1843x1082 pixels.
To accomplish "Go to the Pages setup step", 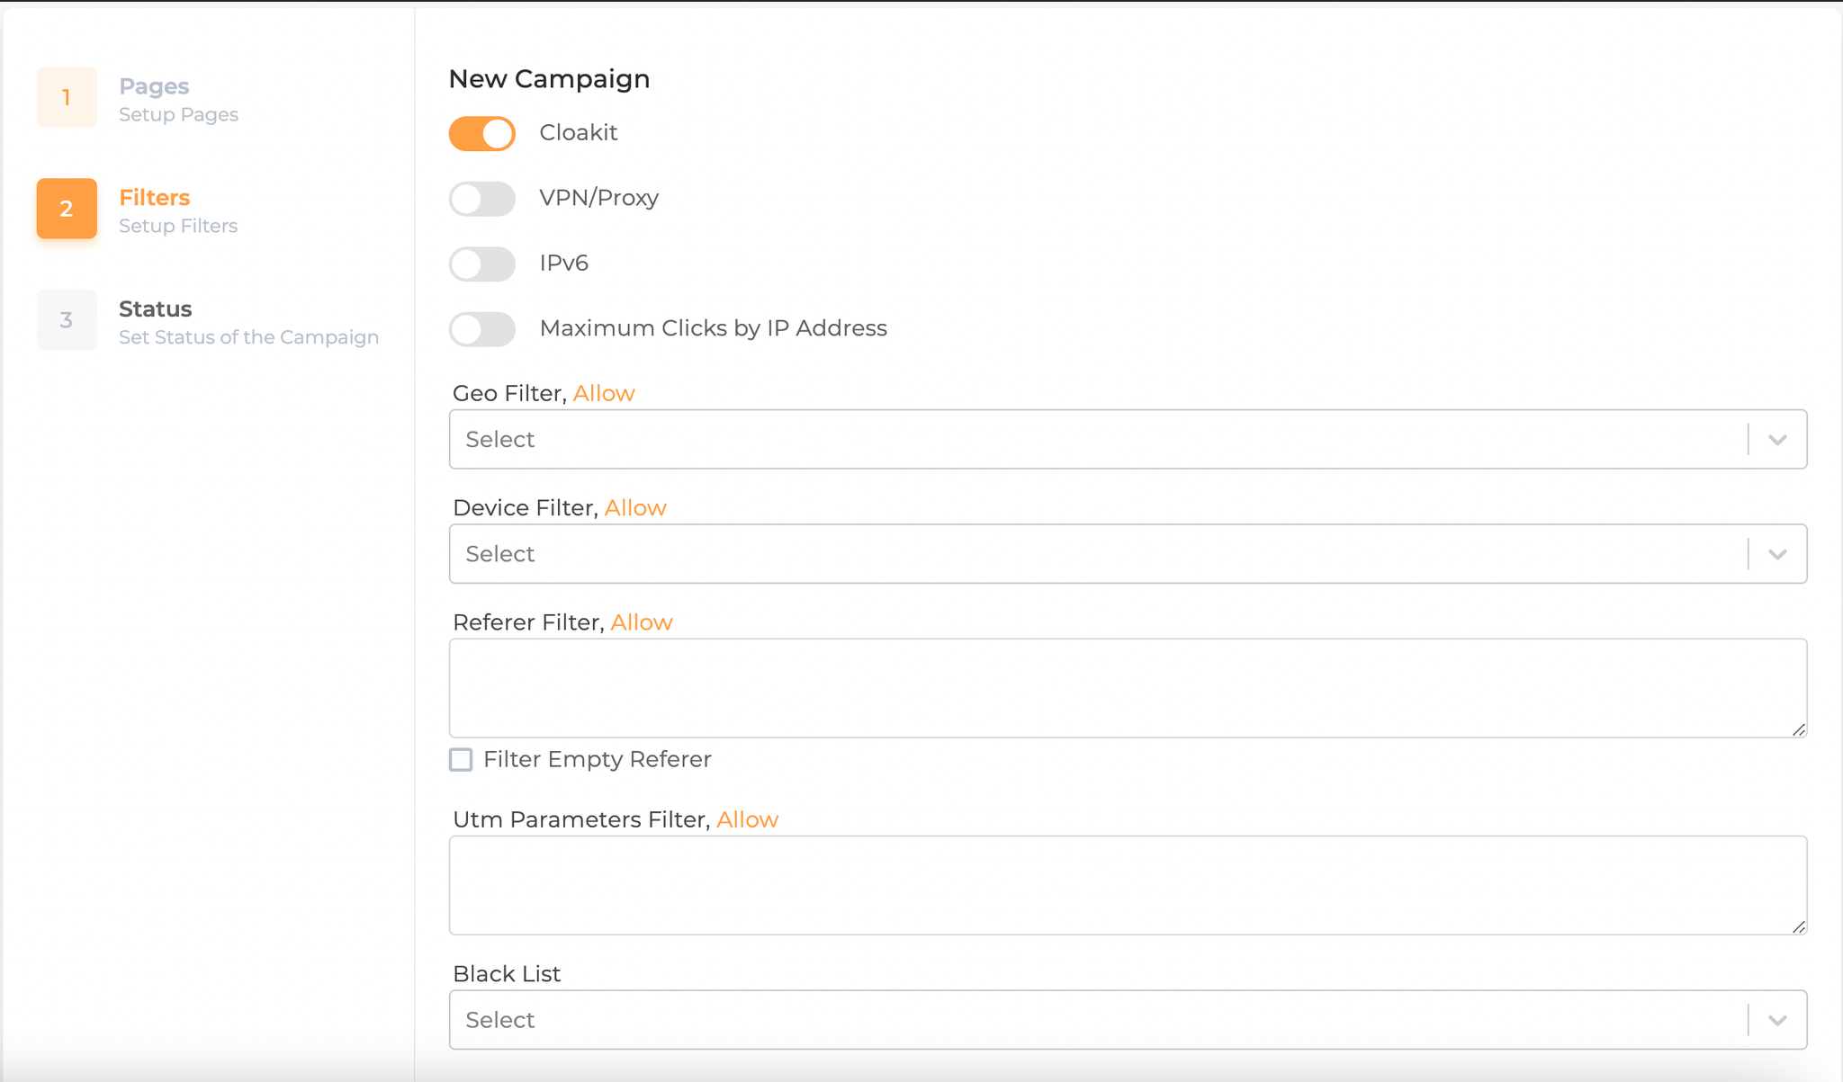I will tap(154, 86).
